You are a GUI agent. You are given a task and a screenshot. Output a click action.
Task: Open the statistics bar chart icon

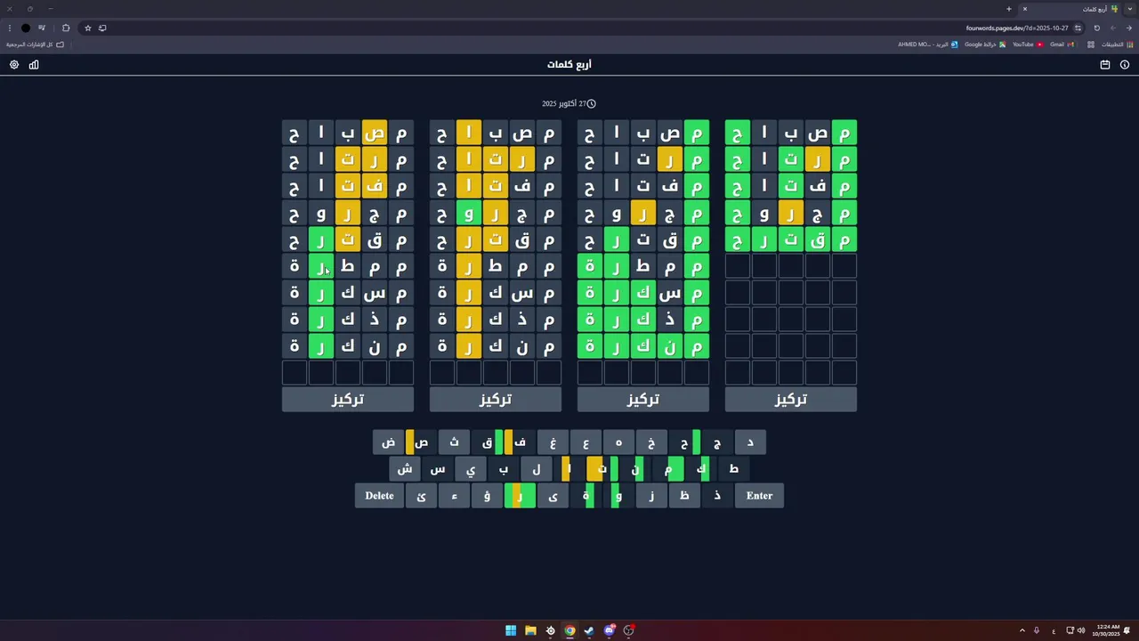coord(34,65)
